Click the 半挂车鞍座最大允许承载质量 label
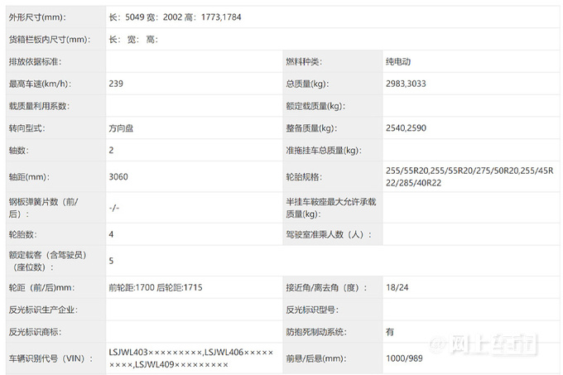The width and height of the screenshot is (563, 375). pyautogui.click(x=330, y=208)
